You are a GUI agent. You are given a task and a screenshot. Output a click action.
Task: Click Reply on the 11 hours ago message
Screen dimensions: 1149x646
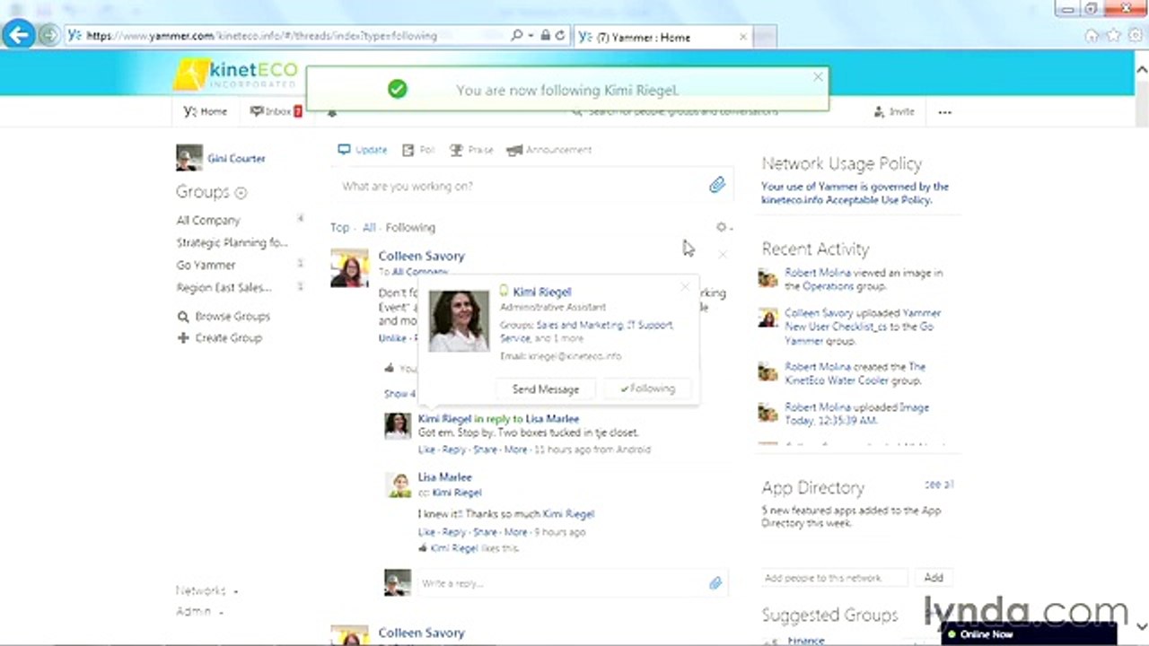[x=454, y=450]
